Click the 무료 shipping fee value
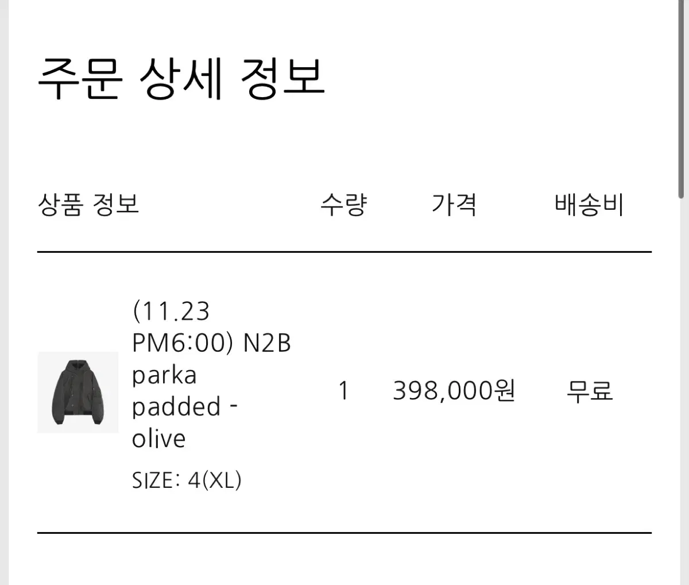This screenshot has height=585, width=689. pyautogui.click(x=590, y=391)
